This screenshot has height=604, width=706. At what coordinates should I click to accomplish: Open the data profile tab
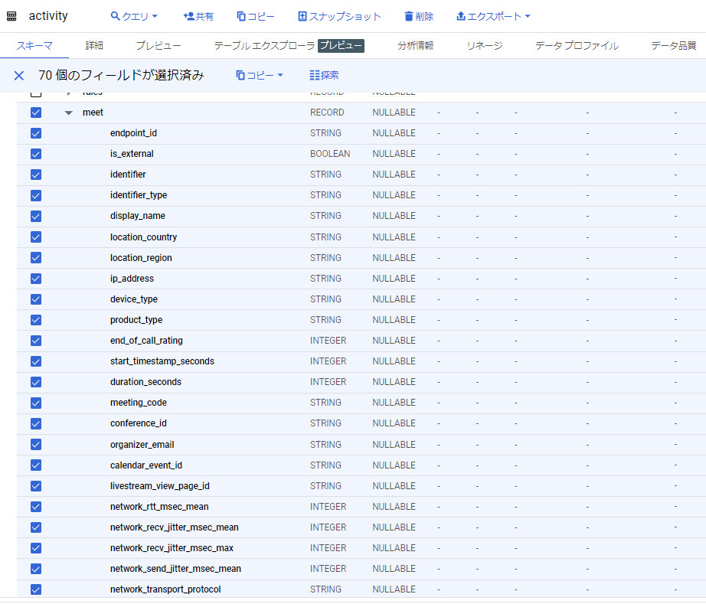pos(576,46)
